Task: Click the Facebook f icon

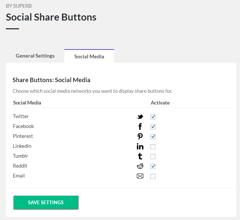Action: (x=140, y=126)
